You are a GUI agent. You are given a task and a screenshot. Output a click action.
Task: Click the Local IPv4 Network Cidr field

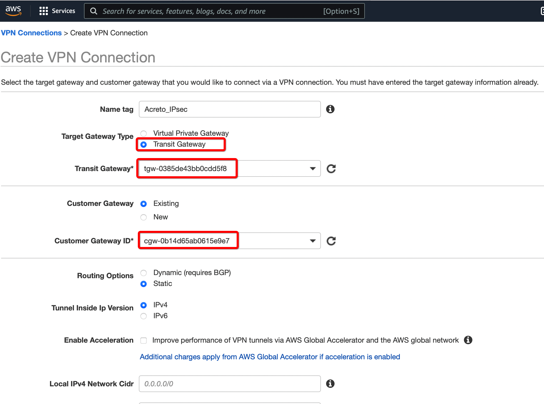click(x=230, y=384)
